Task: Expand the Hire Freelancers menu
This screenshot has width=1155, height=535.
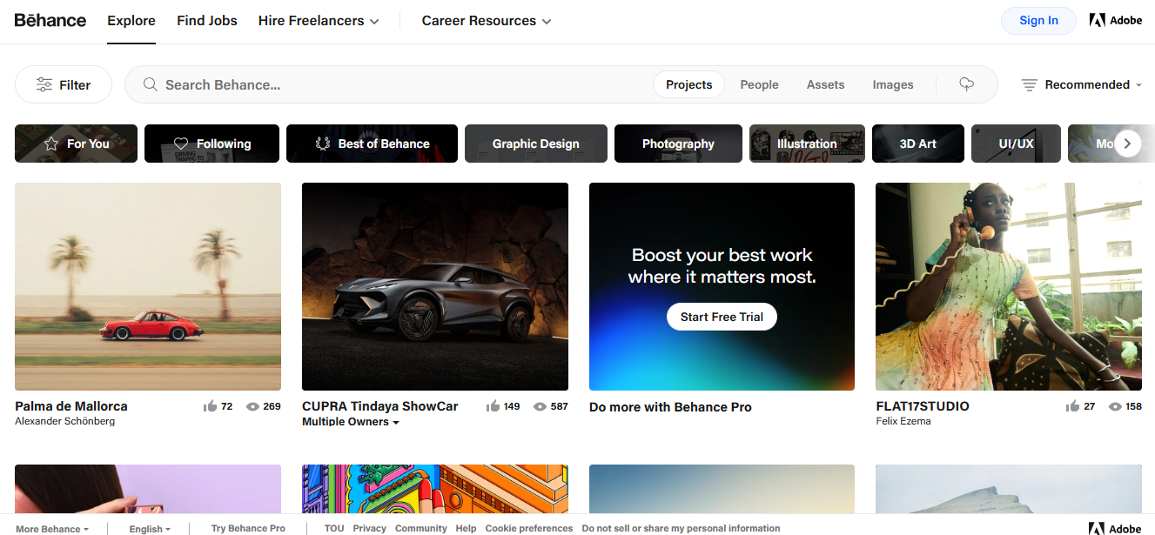Action: pyautogui.click(x=319, y=21)
